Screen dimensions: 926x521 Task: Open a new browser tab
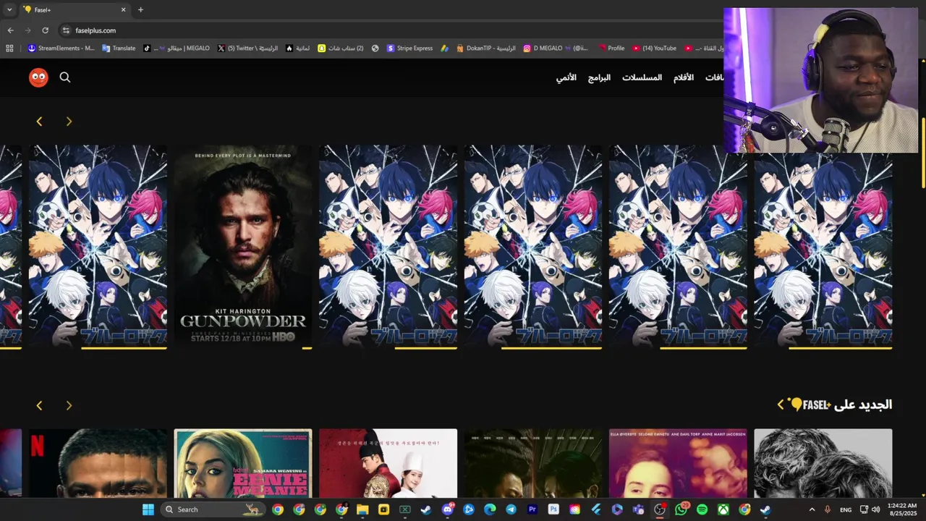coord(140,9)
